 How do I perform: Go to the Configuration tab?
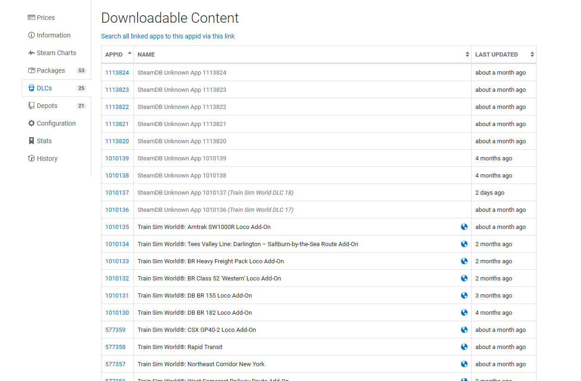click(x=56, y=123)
